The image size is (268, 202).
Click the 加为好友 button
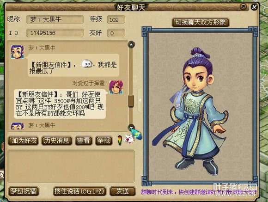coord(24,141)
